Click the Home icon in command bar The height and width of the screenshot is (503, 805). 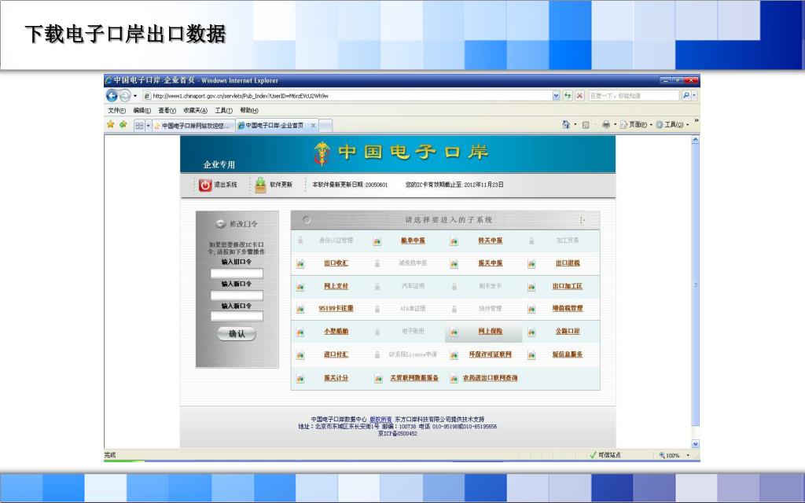coord(566,125)
